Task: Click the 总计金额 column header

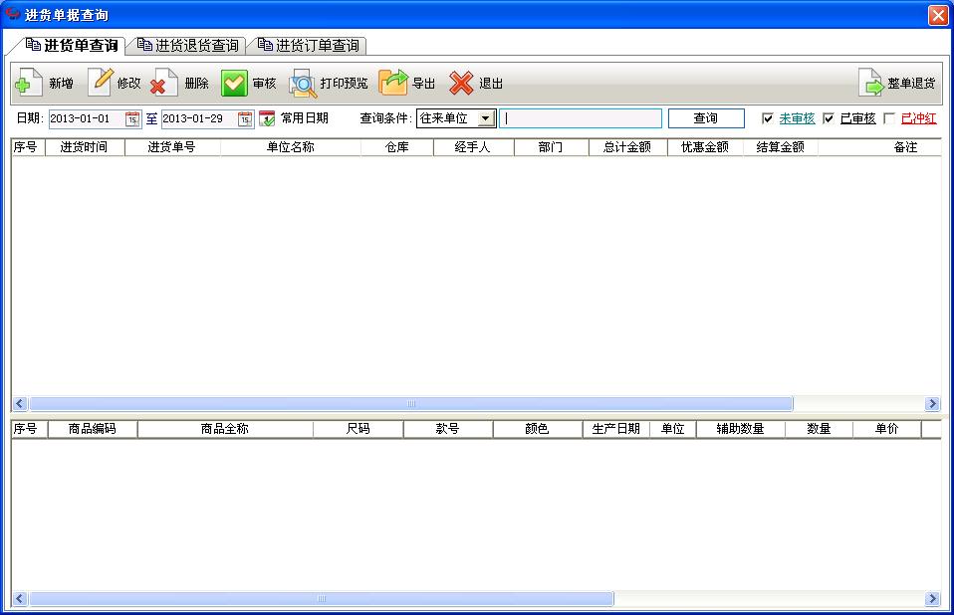Action: pos(628,147)
